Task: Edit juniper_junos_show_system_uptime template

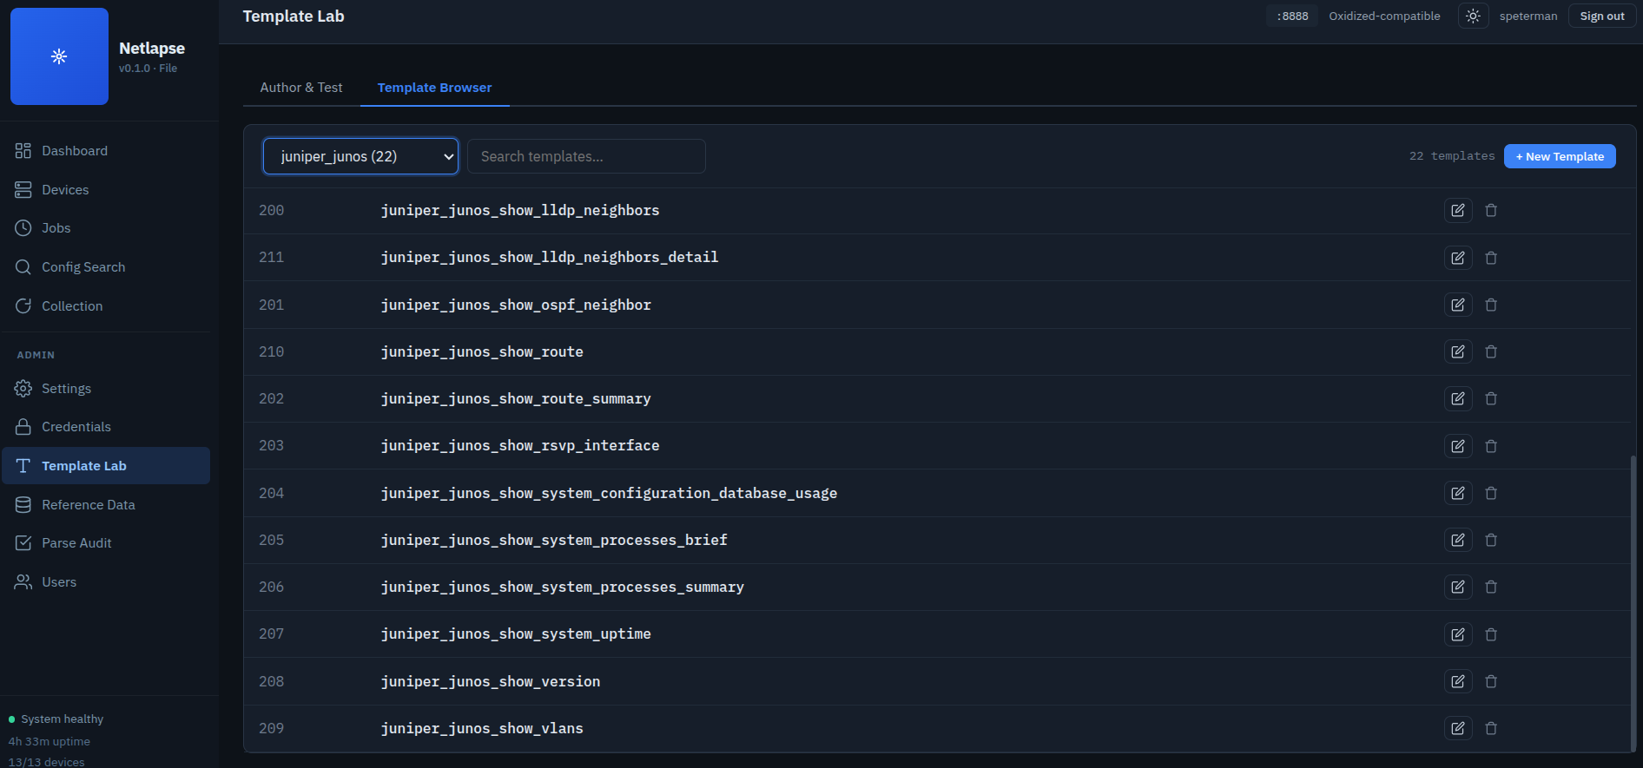Action: coord(1458,634)
